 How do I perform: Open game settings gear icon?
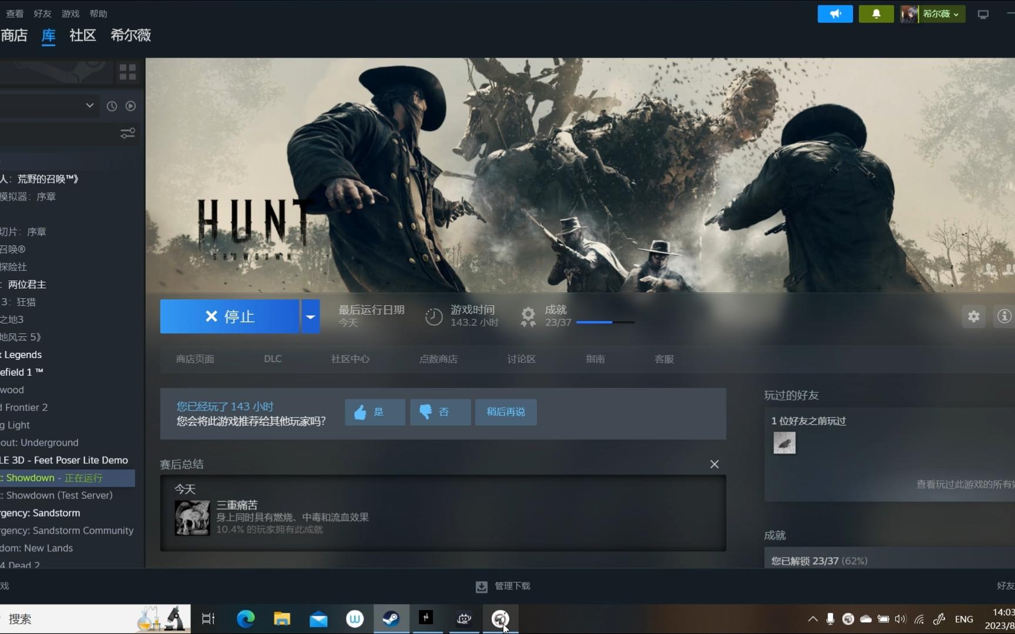973,316
